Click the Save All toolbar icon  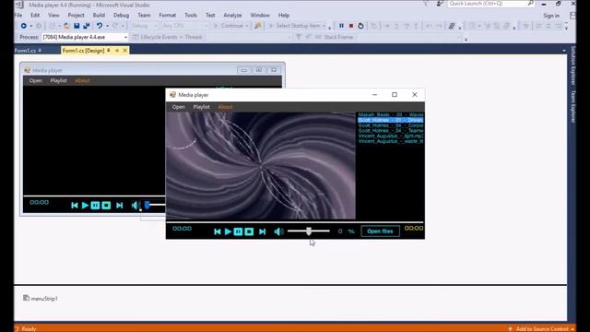(87, 26)
